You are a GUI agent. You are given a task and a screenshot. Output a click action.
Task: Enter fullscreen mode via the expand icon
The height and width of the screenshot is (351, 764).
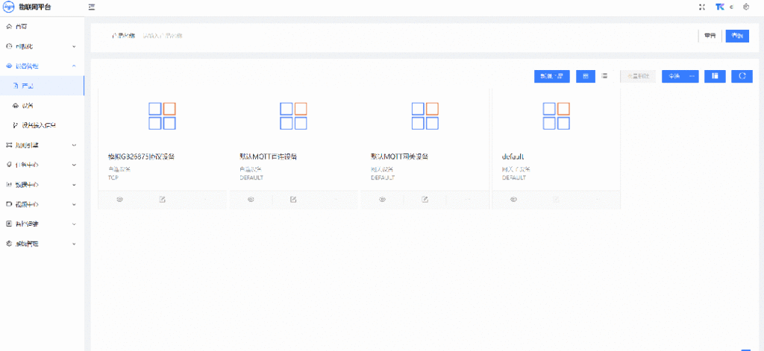coord(702,7)
